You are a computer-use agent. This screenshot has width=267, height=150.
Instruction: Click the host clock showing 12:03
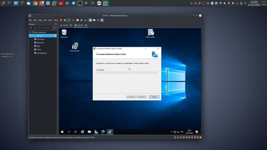pyautogui.click(x=254, y=3)
